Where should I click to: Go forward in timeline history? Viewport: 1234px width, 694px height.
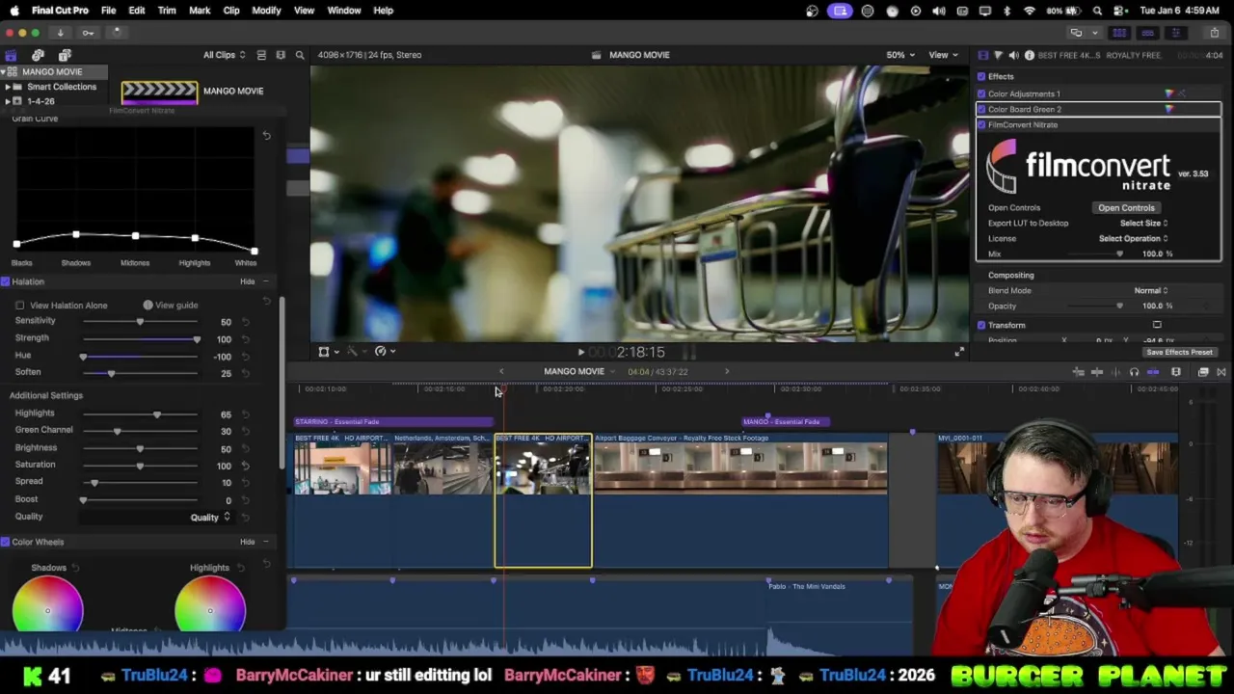click(x=727, y=372)
